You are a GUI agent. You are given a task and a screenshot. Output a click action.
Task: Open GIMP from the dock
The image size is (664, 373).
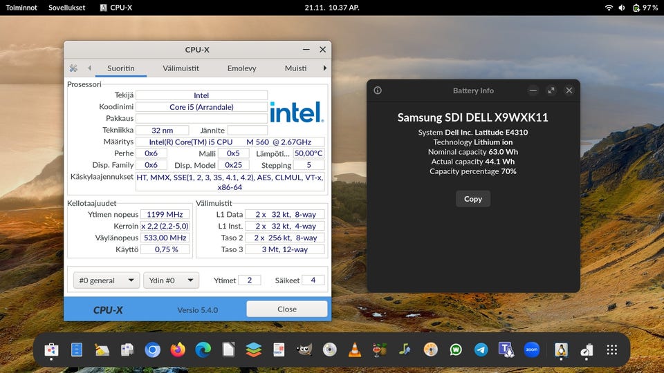(x=304, y=350)
